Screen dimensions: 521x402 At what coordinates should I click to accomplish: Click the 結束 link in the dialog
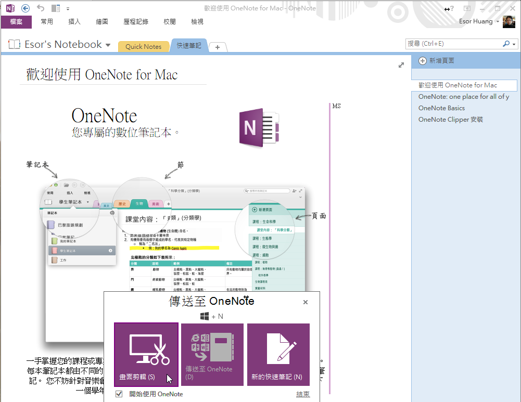click(x=303, y=394)
